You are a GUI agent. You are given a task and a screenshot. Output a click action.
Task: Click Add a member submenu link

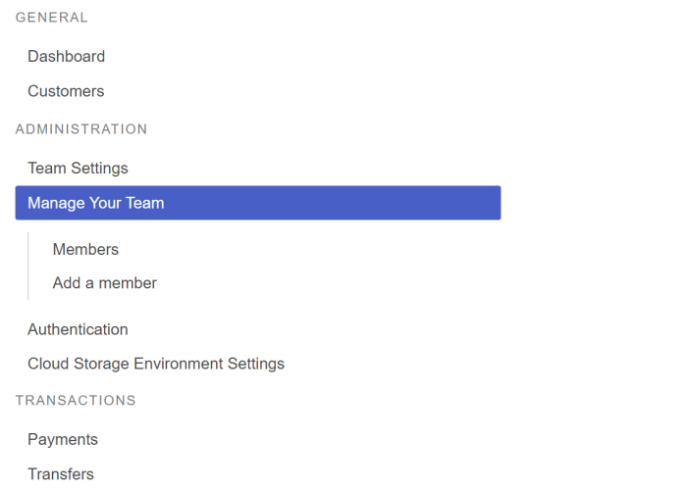[x=104, y=283]
